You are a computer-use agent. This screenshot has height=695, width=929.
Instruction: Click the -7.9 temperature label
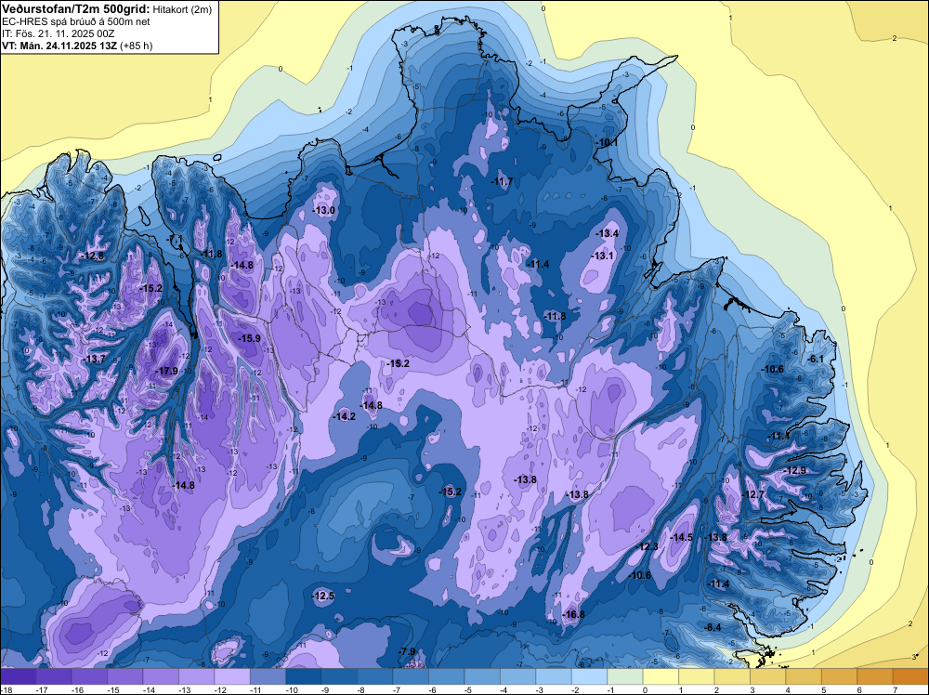408,651
